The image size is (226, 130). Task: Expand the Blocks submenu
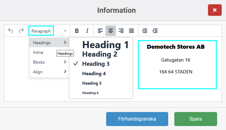tap(49, 62)
